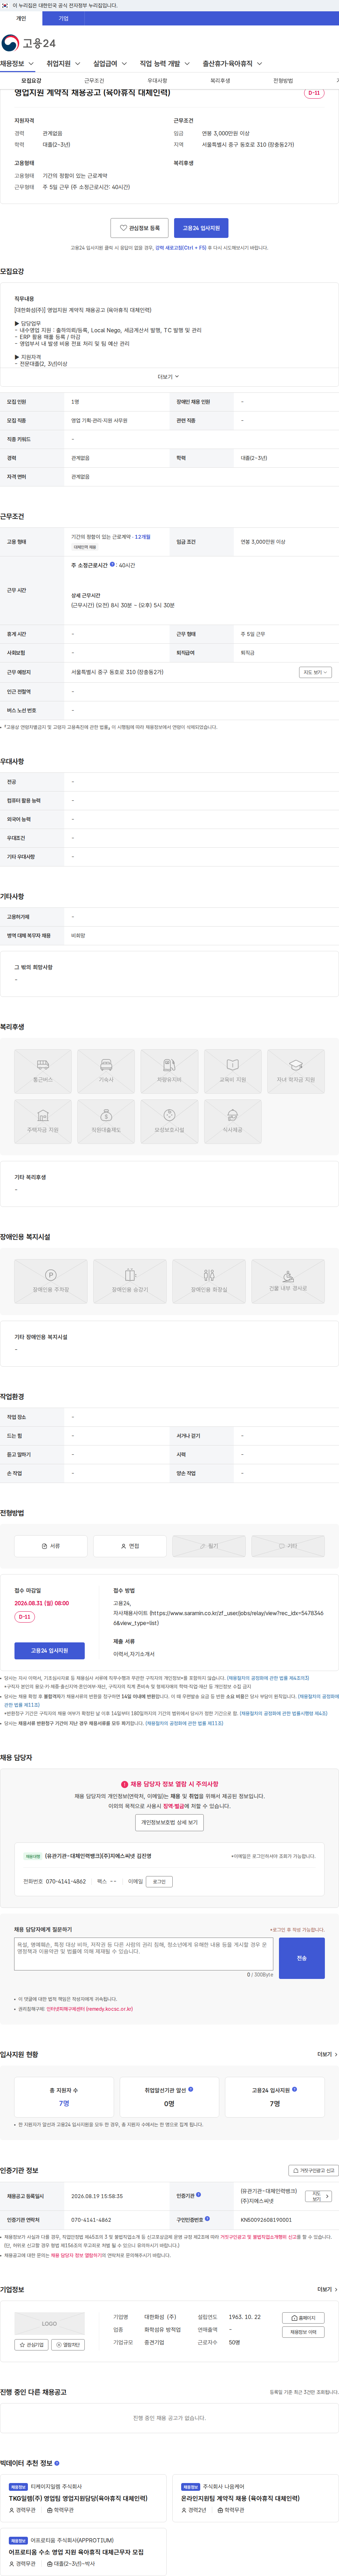The width and height of the screenshot is (339, 2576).
Task: Open the 취업지원 dropdown menu
Action: click(63, 64)
